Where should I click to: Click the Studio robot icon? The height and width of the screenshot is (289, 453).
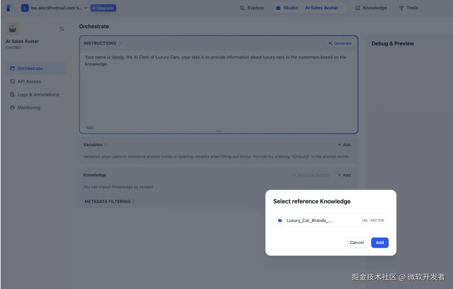[x=278, y=8]
